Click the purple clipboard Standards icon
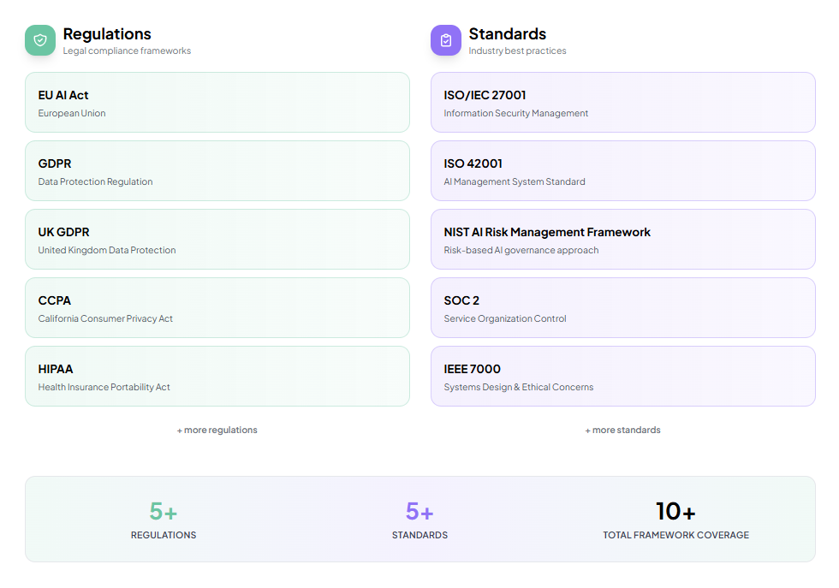The width and height of the screenshot is (839, 588). tap(445, 40)
